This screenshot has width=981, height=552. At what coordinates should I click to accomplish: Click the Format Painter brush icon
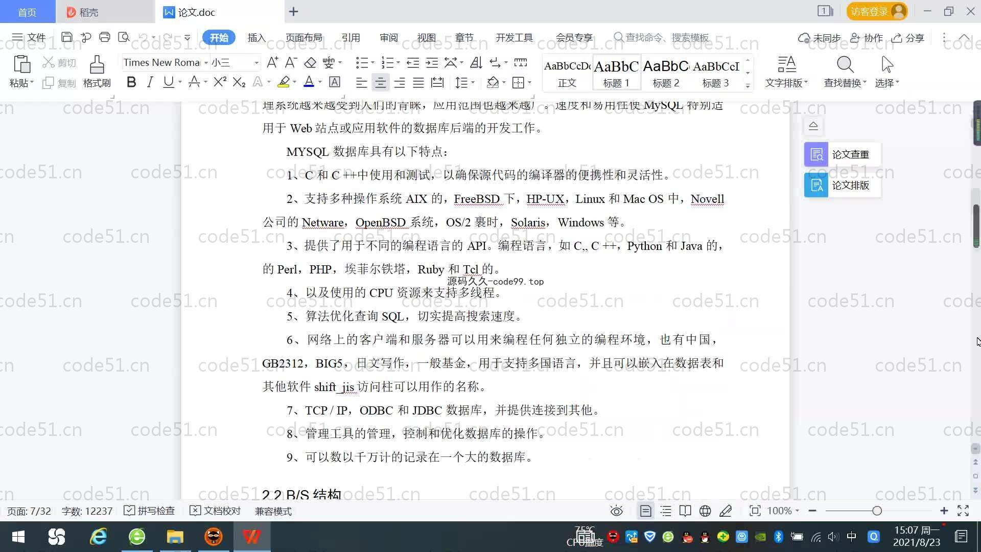tap(97, 64)
